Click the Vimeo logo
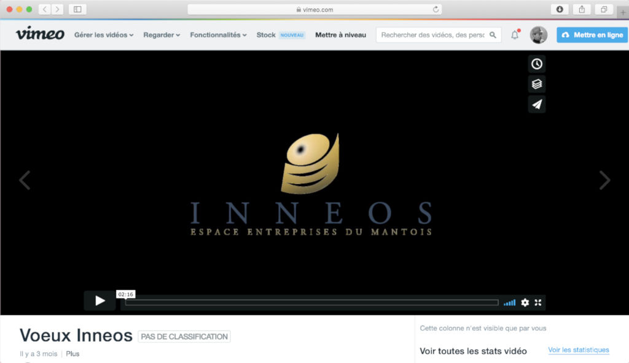The image size is (629, 363). click(x=40, y=34)
